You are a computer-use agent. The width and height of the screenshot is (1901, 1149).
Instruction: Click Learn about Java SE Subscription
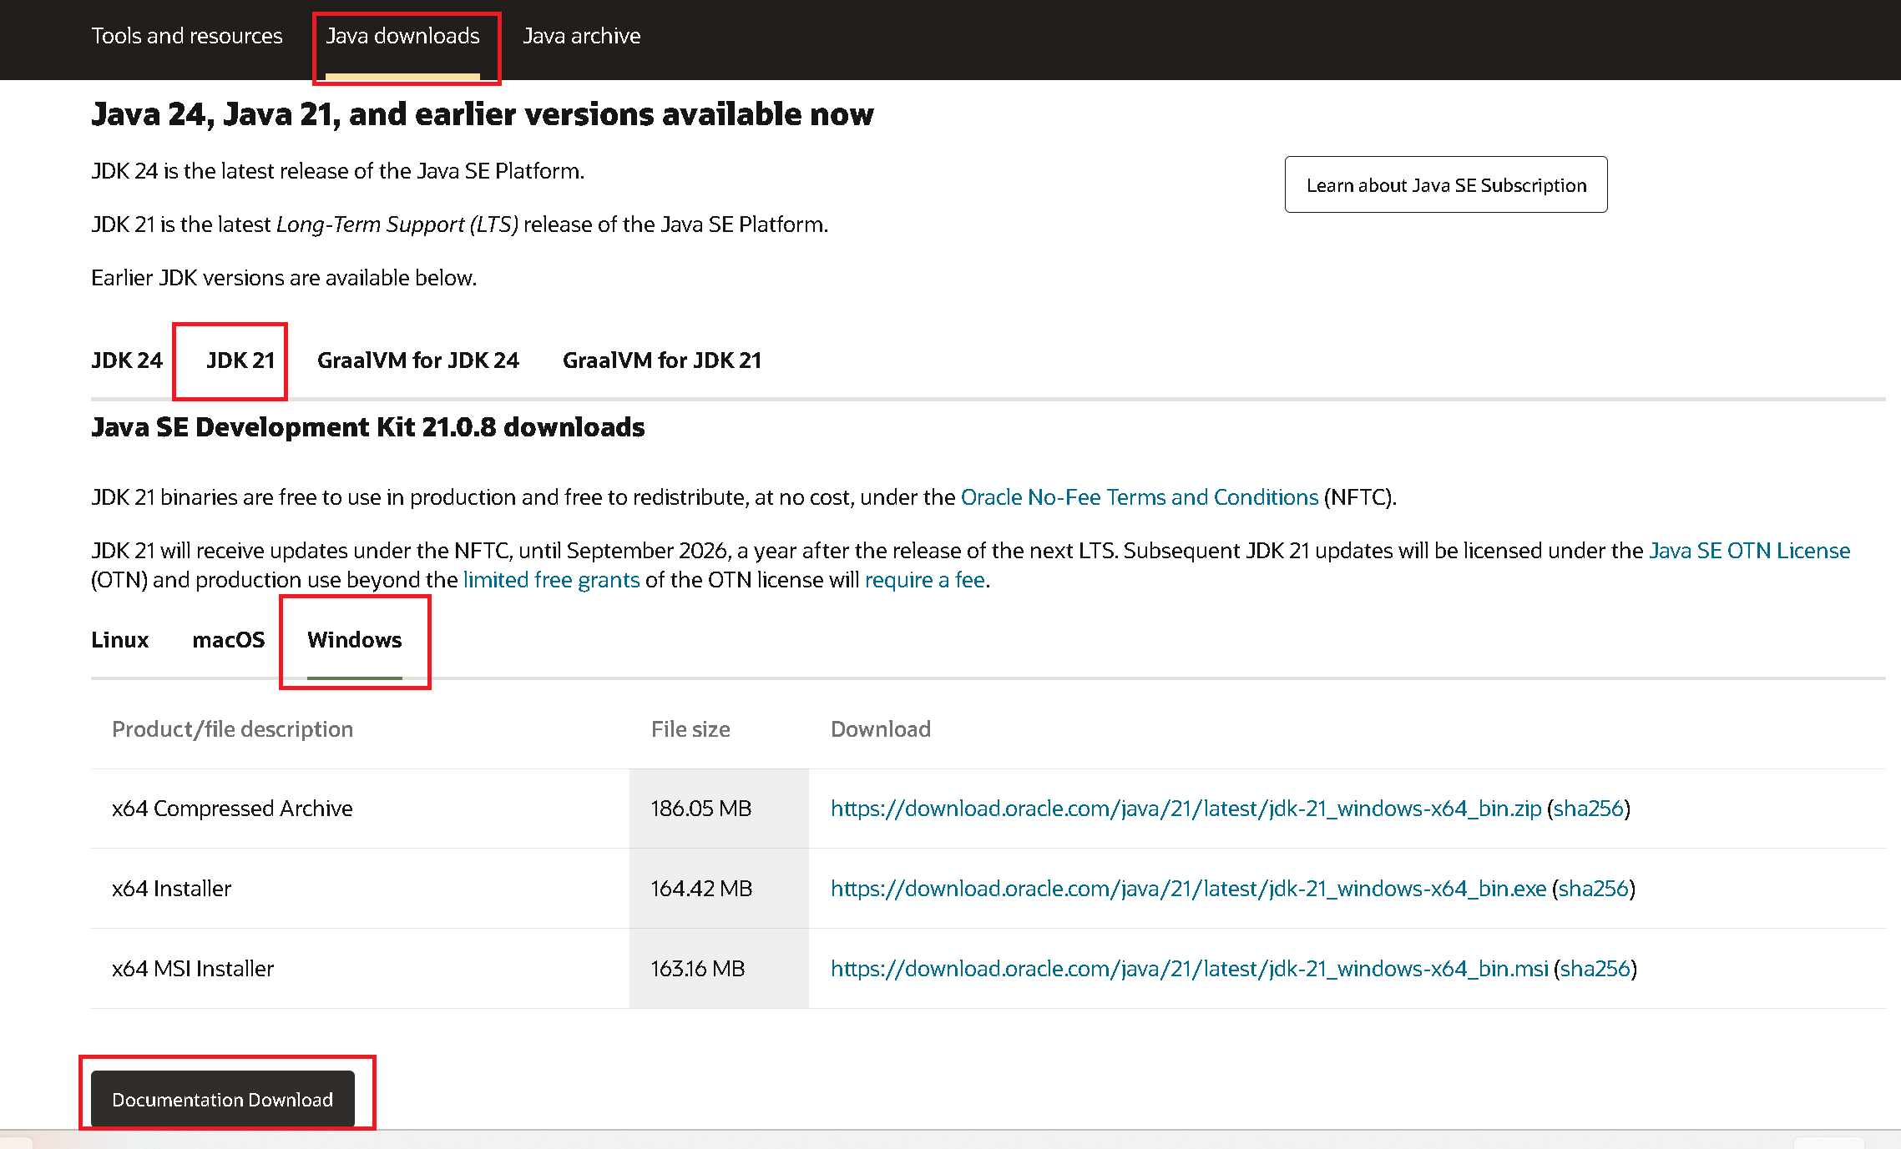tap(1446, 184)
